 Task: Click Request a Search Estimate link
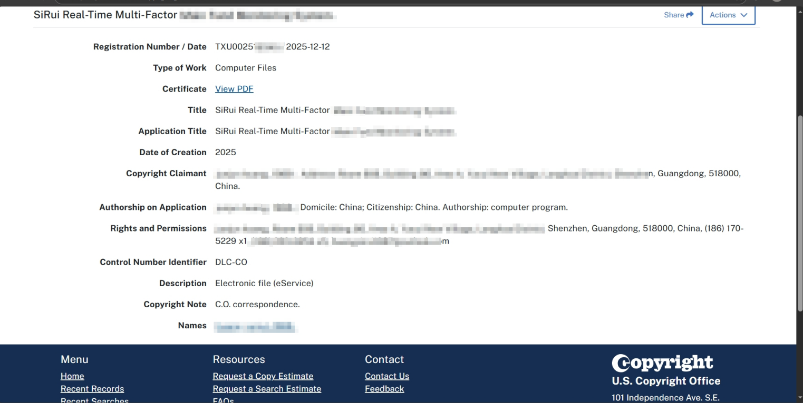267,389
